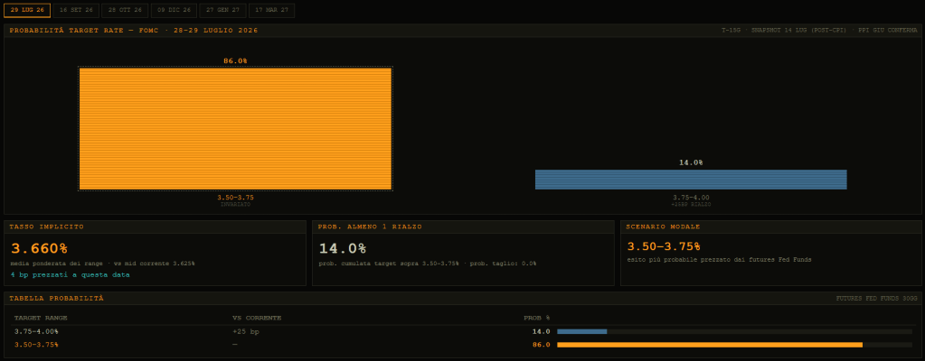This screenshot has width=925, height=361.
Task: Click the 3.660% implied rate value
Action: 39,248
